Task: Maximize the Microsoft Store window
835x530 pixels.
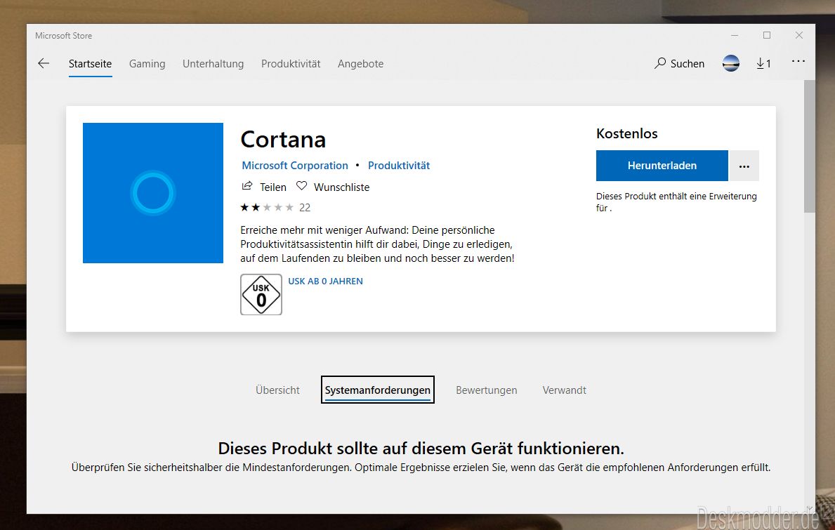Action: point(767,35)
